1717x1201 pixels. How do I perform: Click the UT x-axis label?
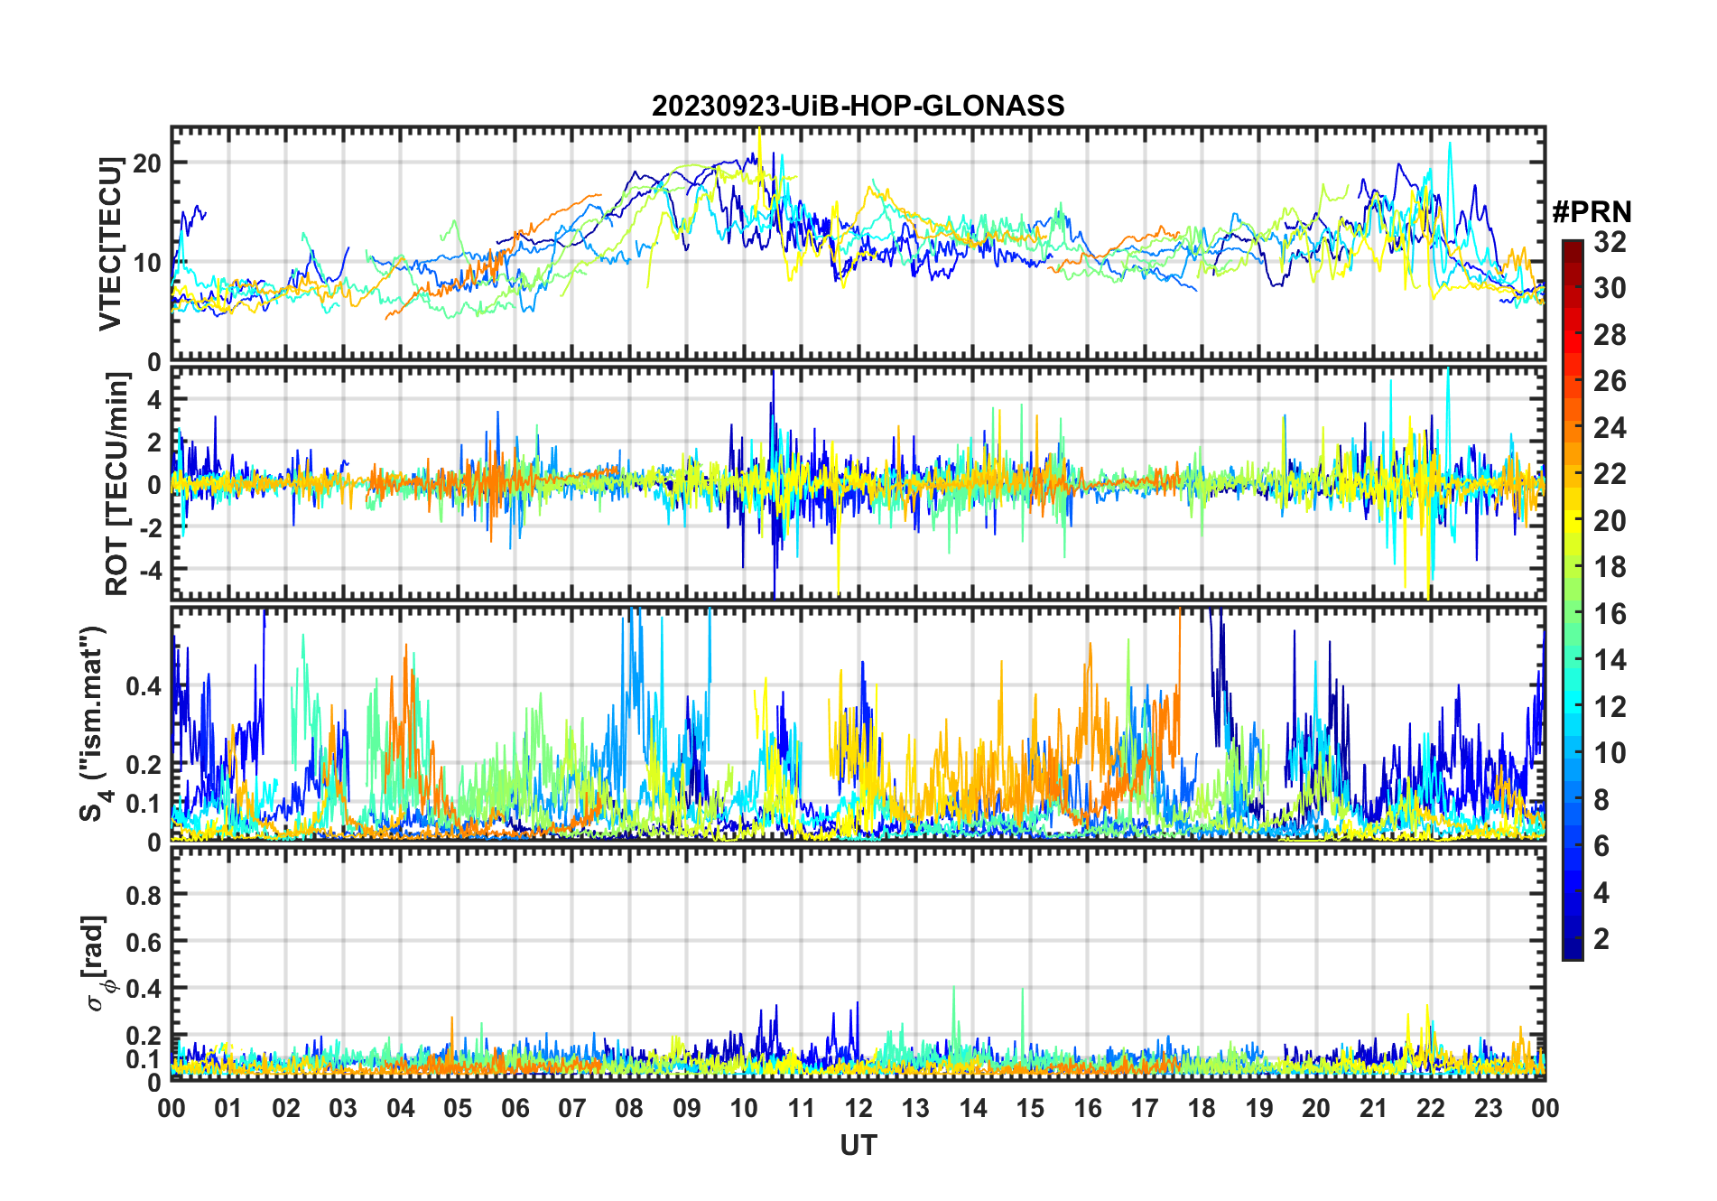(858, 1145)
